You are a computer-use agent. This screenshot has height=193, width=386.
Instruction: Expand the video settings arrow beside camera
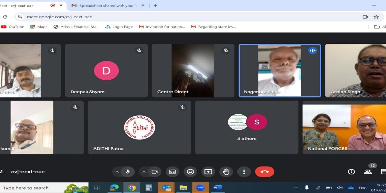(x=144, y=172)
